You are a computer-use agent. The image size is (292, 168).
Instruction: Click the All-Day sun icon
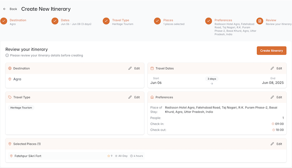click(x=116, y=156)
